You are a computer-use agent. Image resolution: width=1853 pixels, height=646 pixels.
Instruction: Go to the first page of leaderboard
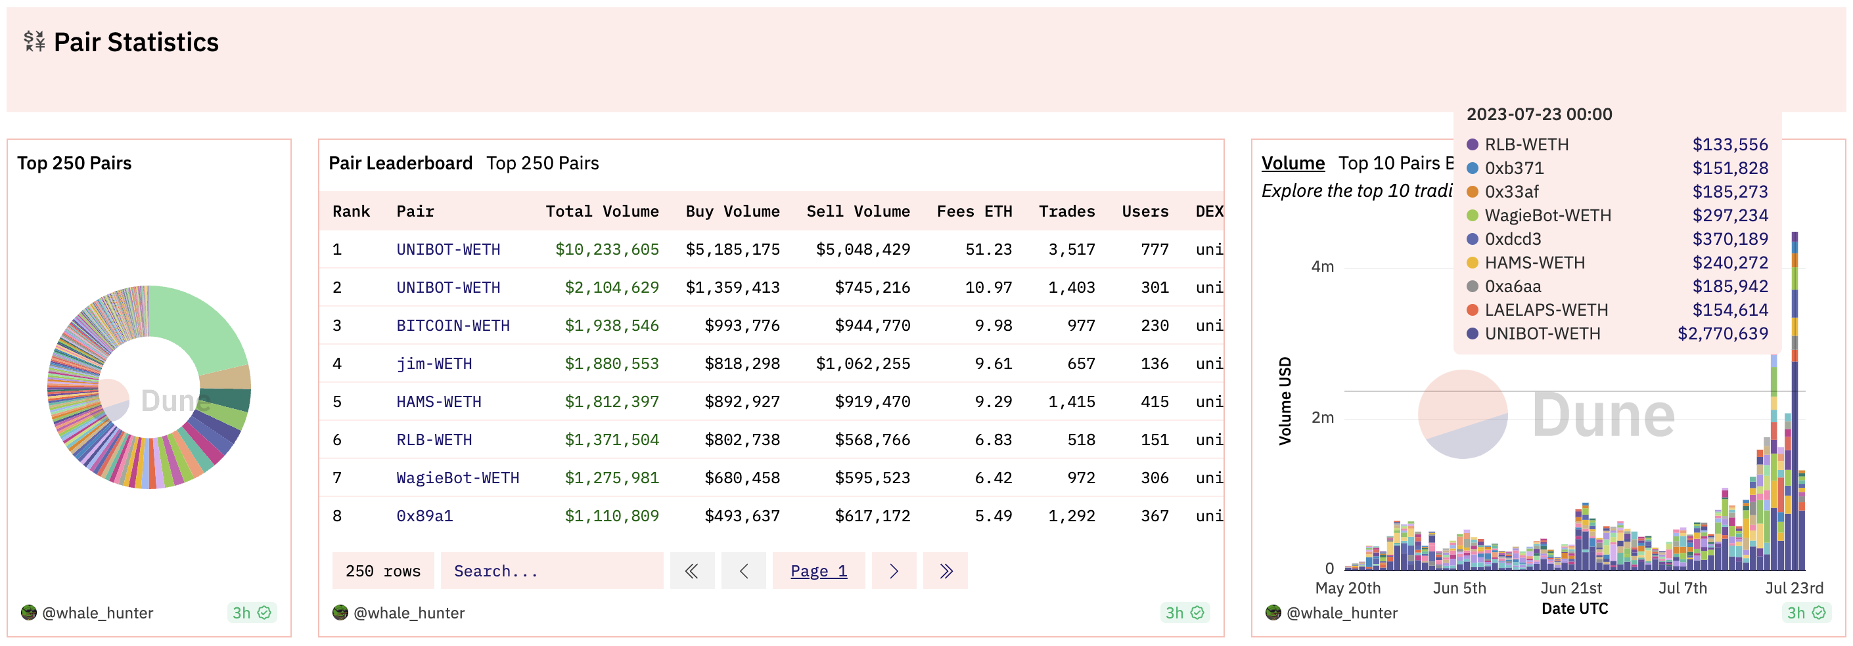(x=691, y=571)
